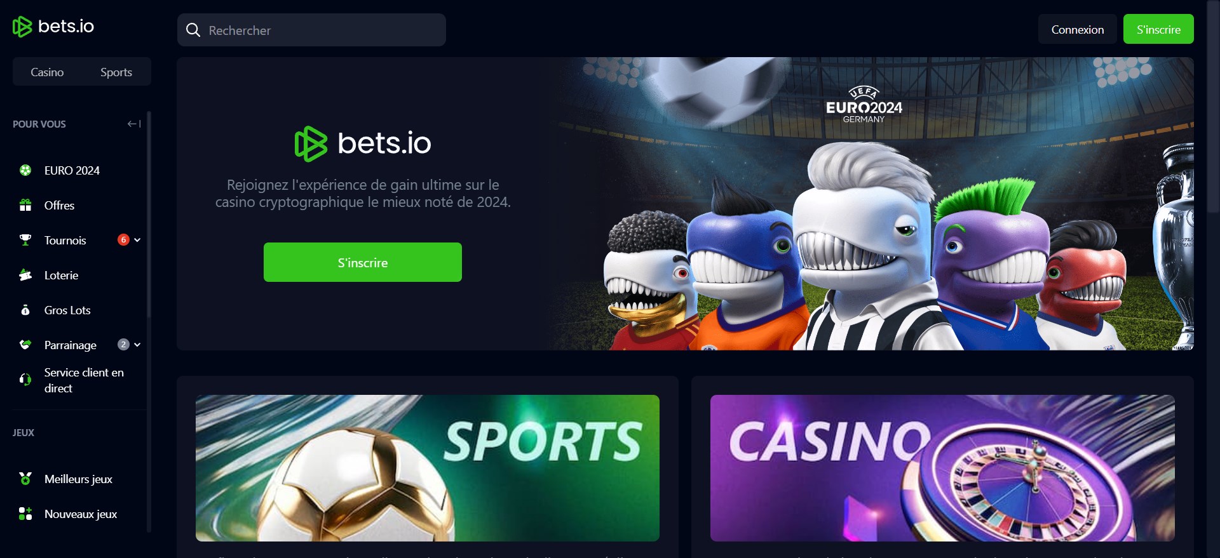Viewport: 1220px width, 558px height.
Task: Open live support via the headset icon
Action: 25,380
